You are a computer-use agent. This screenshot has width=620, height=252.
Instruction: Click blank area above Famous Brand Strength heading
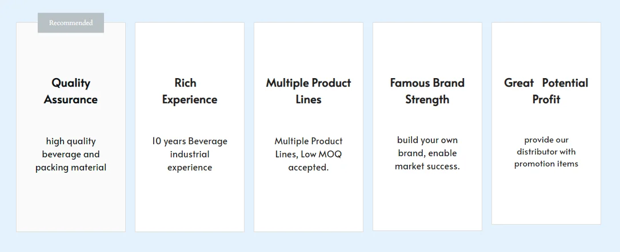427,48
